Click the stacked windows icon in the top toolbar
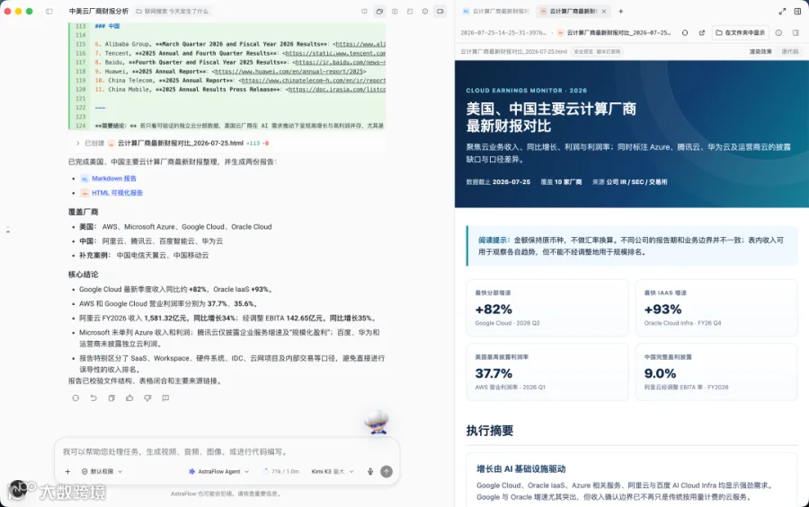The image size is (809, 507). [x=379, y=11]
